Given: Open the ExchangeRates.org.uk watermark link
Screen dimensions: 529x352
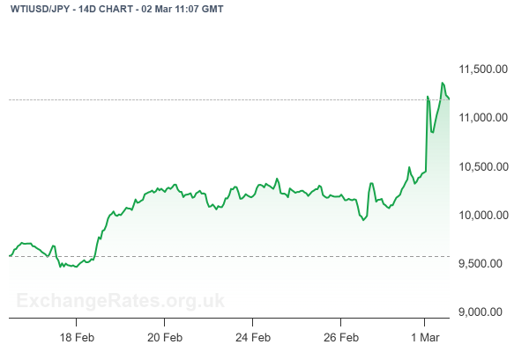Looking at the screenshot, I should tap(118, 301).
